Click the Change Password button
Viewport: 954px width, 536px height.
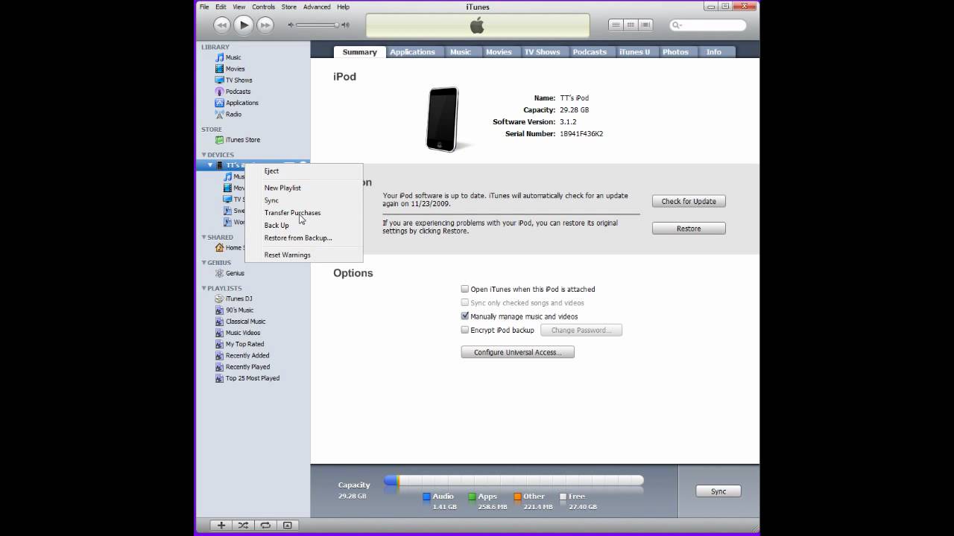(x=581, y=330)
